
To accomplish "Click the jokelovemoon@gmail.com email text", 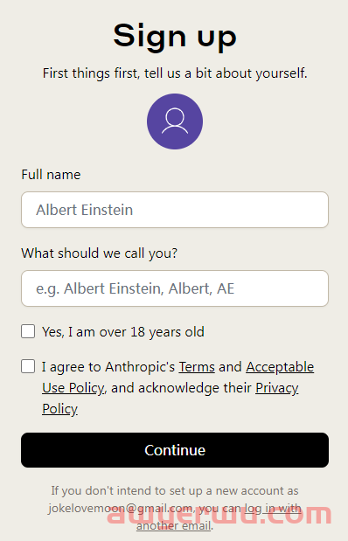I will [121, 509].
